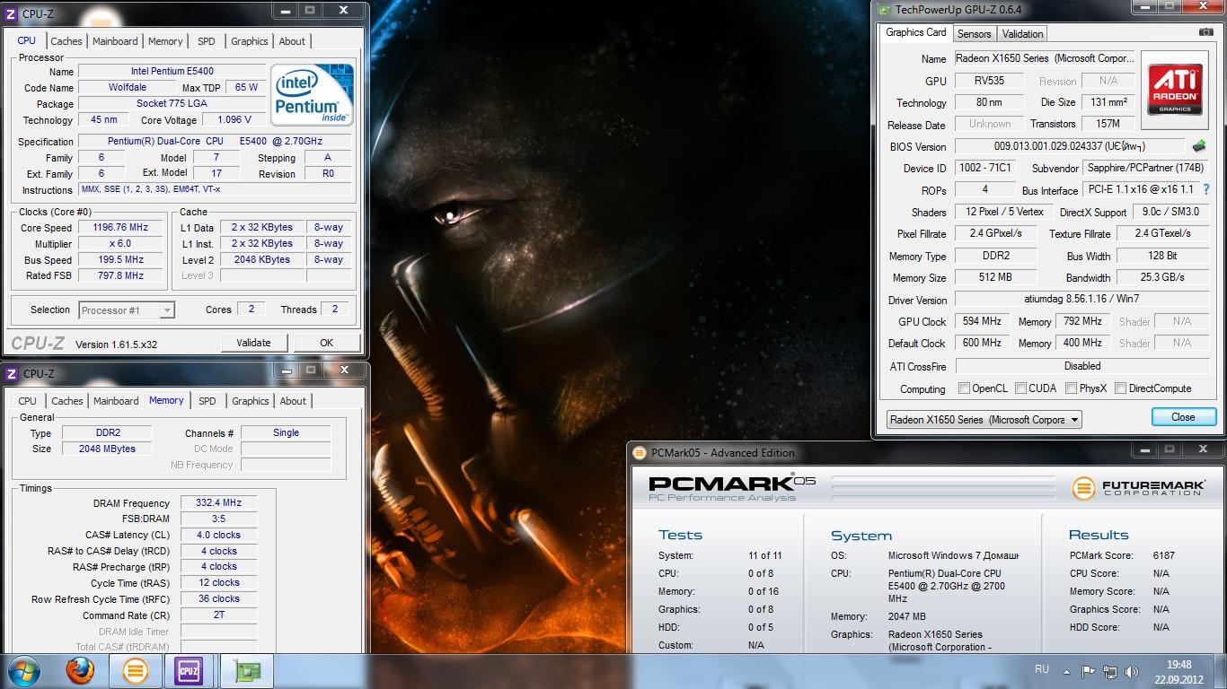Open Graphics tab in upper CPU-Z window

click(x=250, y=41)
